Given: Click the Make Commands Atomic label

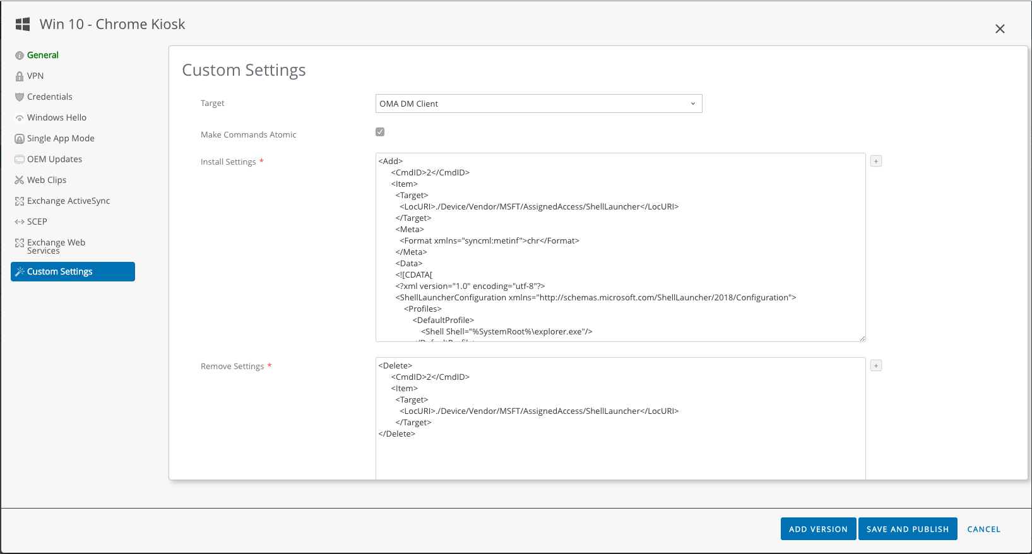Looking at the screenshot, I should (x=248, y=135).
